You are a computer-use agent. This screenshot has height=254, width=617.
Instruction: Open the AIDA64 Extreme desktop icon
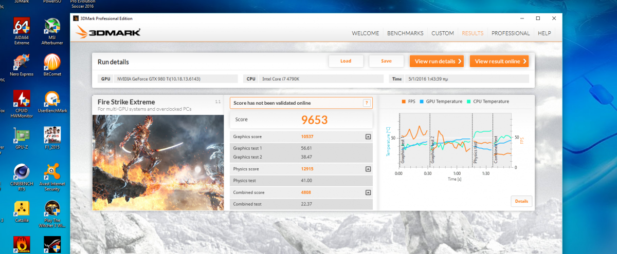[22, 31]
